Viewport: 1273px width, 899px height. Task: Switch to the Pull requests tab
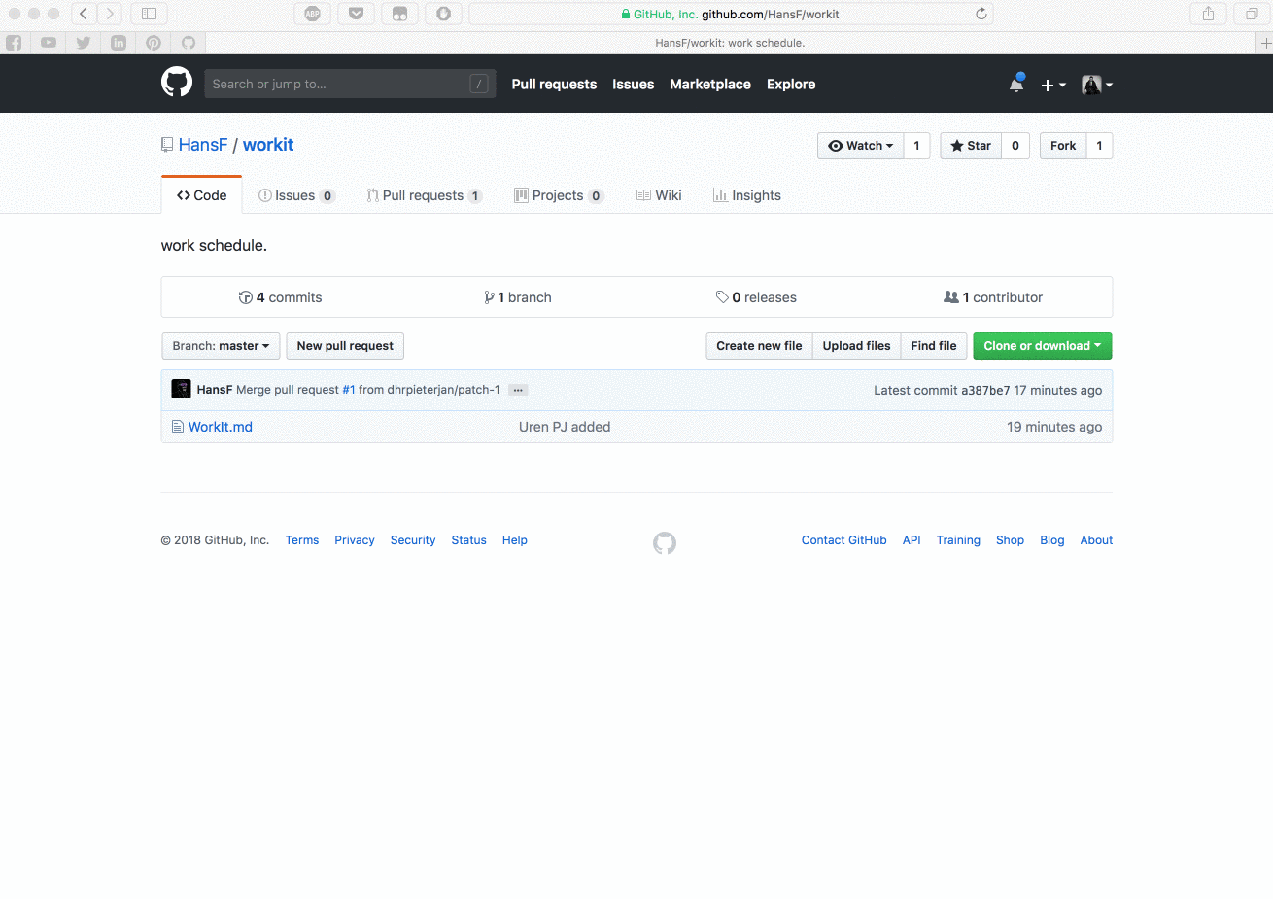coord(424,195)
